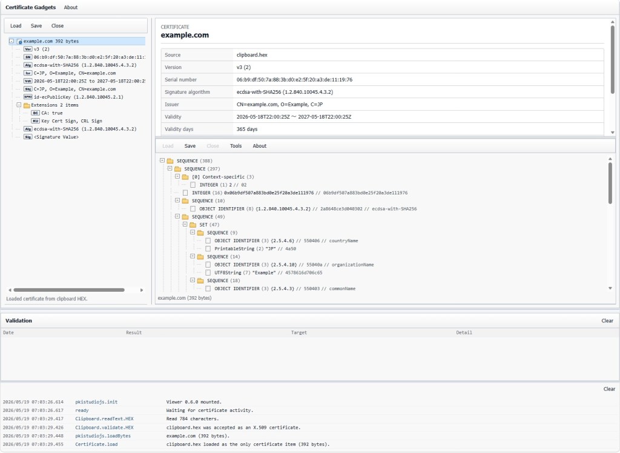Image resolution: width=620 pixels, height=453 pixels.
Task: Click the folder icon of SEQUENCE (388)
Action: (x=170, y=161)
